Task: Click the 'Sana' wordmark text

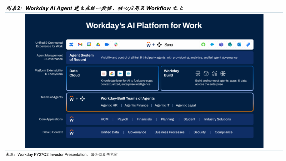Action: [x=168, y=45]
